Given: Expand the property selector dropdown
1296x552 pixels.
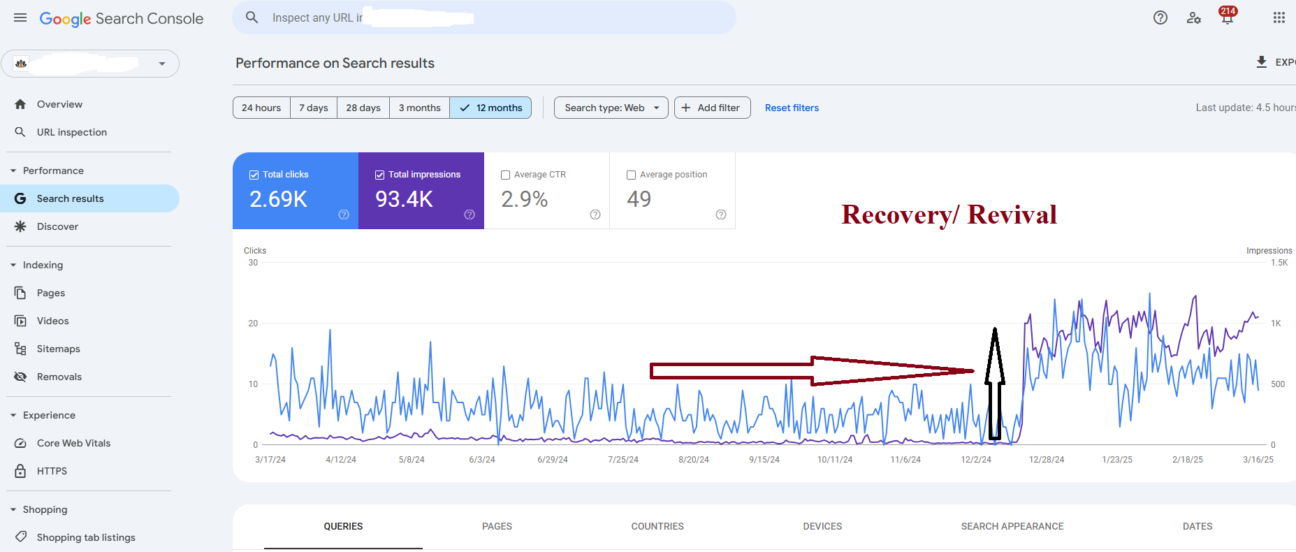Looking at the screenshot, I should (162, 64).
